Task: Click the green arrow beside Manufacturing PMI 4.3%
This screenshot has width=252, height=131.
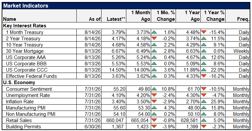Action: 154,108
